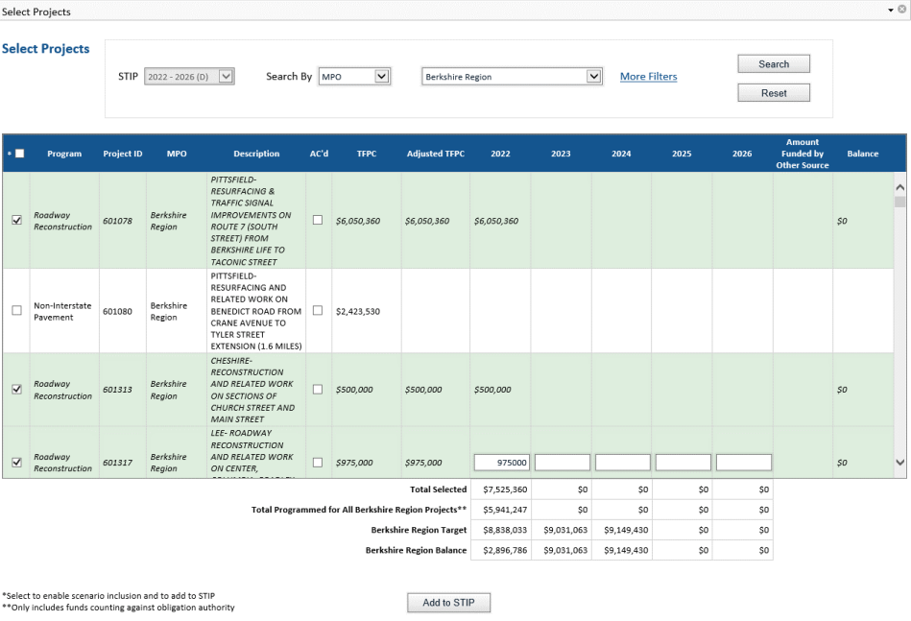The image size is (911, 621).
Task: Click the 2026 funding field for project 601317
Action: point(743,462)
